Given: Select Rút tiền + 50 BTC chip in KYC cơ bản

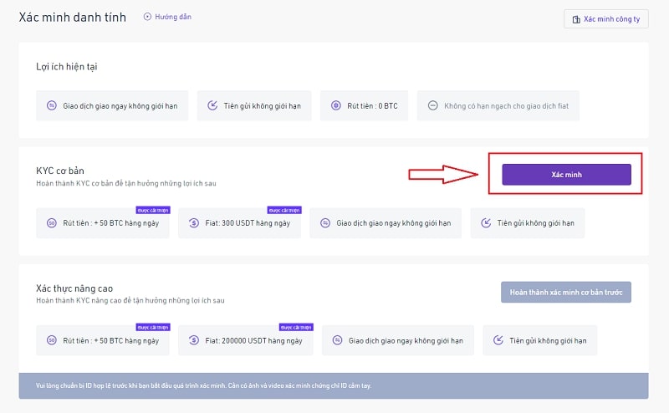Looking at the screenshot, I should (x=103, y=223).
